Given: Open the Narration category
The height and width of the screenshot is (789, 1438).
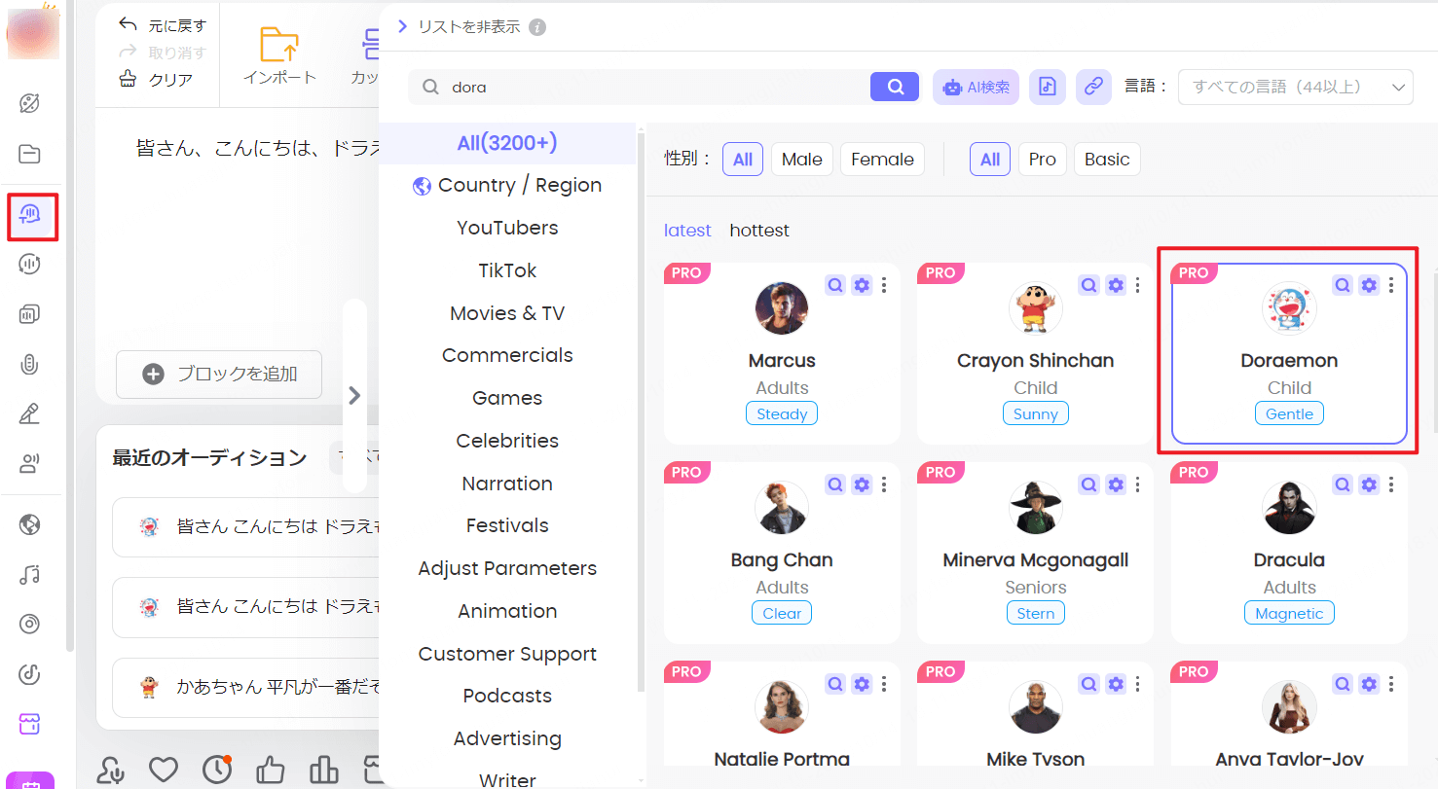Looking at the screenshot, I should pos(507,484).
